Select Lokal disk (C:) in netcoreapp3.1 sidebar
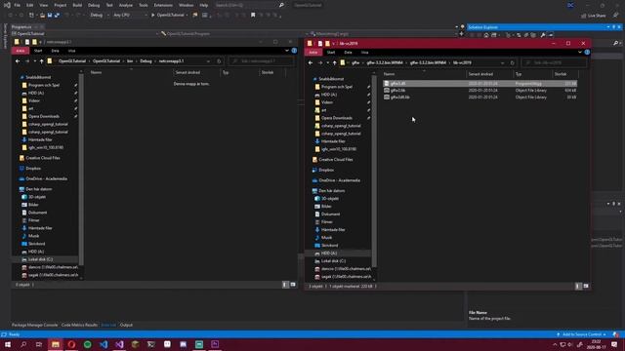625x351 pixels. [40, 259]
